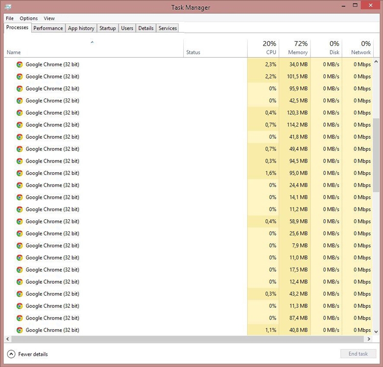383x367 pixels.
Task: Click the Chrome icon in the 94,5 MB row
Action: pos(19,161)
